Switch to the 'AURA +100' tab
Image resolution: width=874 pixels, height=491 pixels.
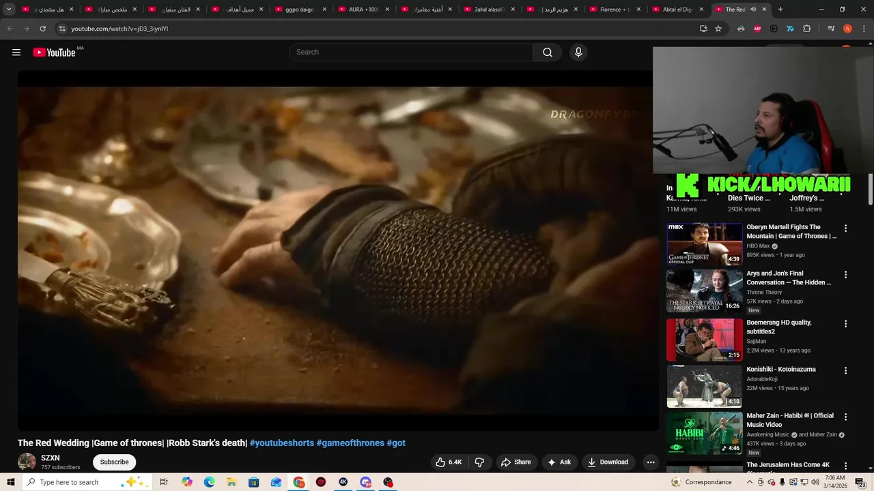coord(363,10)
